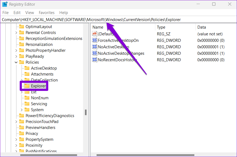Open the File menu

click(x=5, y=13)
